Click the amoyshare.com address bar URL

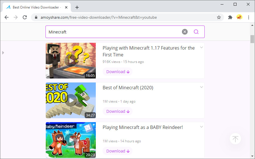pos(99,17)
